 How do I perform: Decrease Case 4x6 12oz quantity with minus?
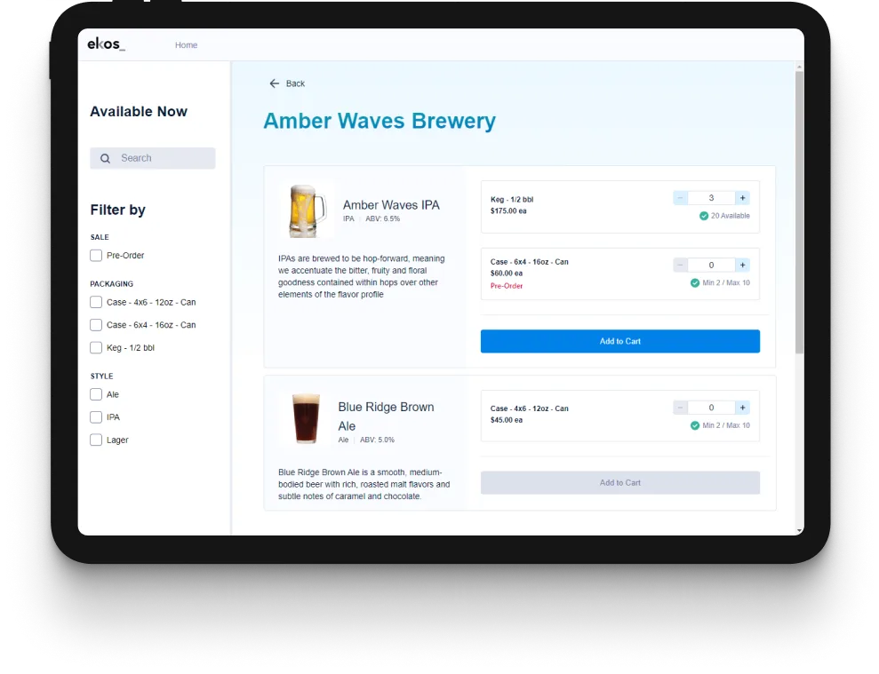tap(681, 408)
